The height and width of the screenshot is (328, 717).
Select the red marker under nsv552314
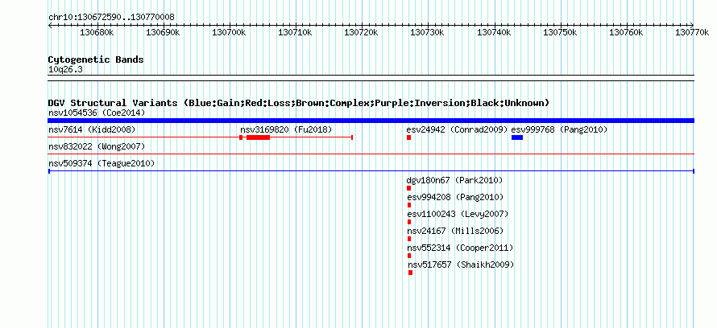click(x=409, y=256)
